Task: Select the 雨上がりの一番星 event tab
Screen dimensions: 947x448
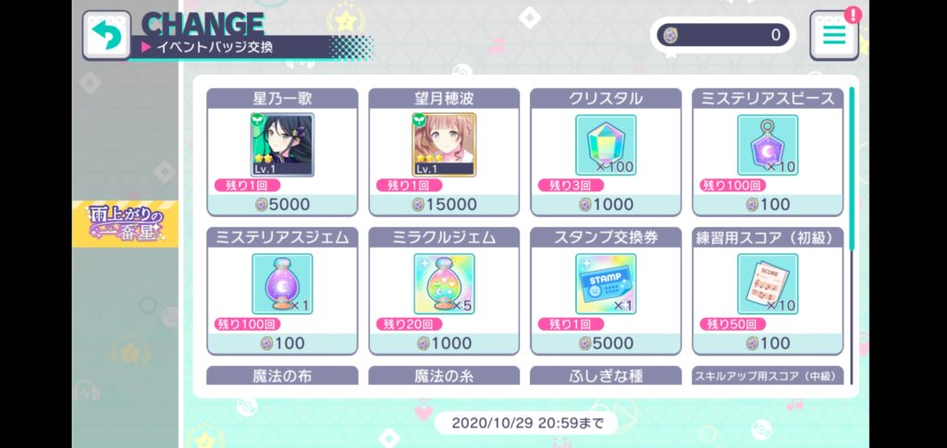Action: click(x=125, y=224)
